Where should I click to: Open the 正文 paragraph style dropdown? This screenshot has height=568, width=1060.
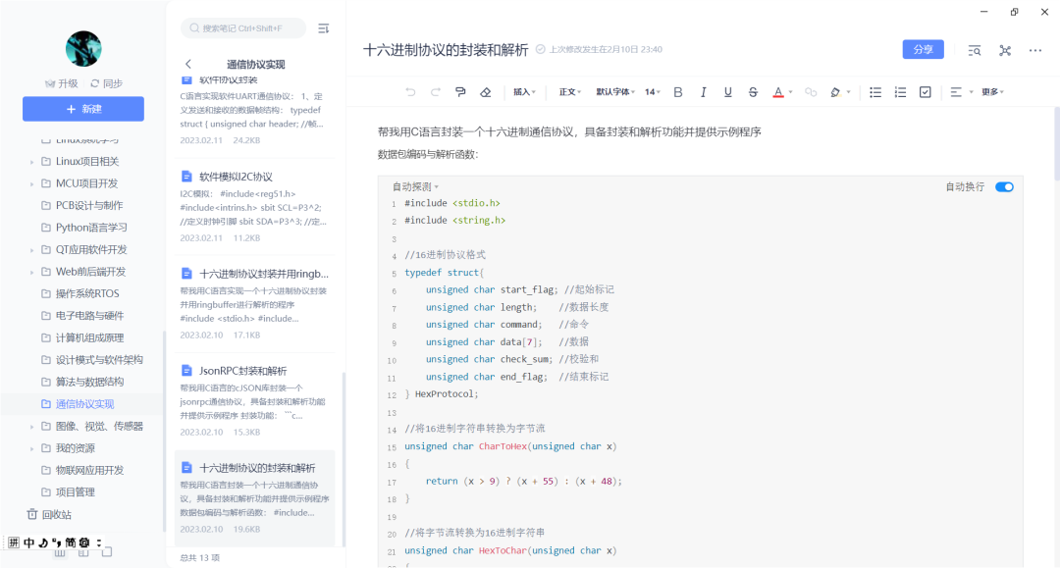(x=570, y=92)
